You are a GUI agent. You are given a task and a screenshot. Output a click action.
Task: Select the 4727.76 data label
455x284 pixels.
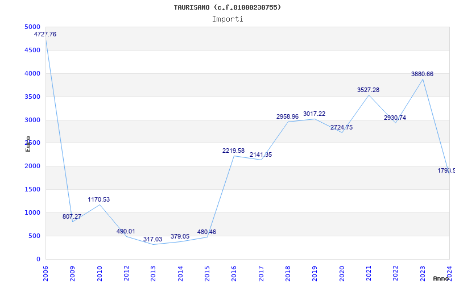pyautogui.click(x=45, y=34)
